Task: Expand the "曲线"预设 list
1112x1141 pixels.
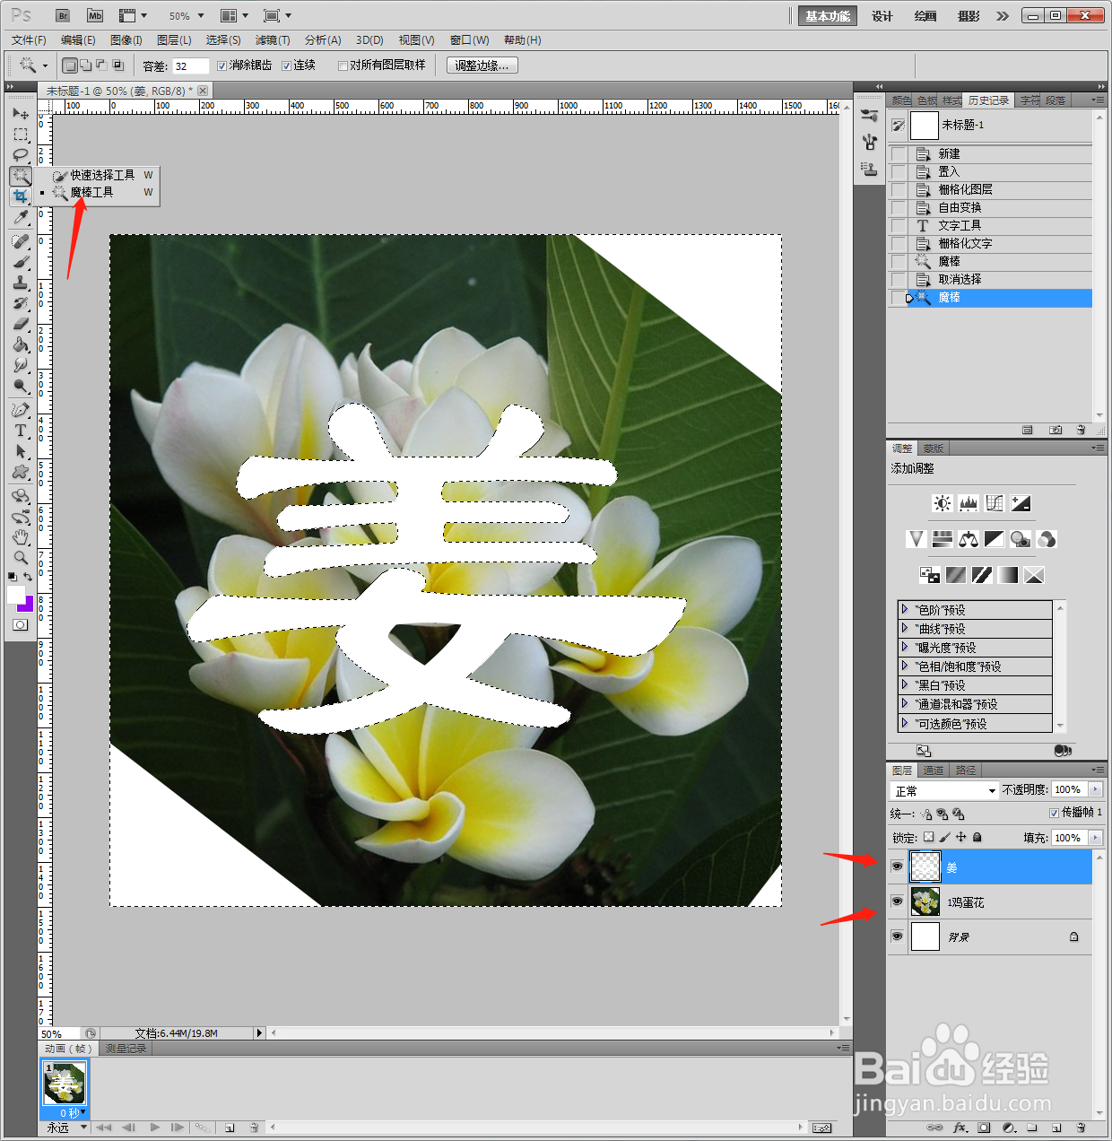Action: pos(905,628)
